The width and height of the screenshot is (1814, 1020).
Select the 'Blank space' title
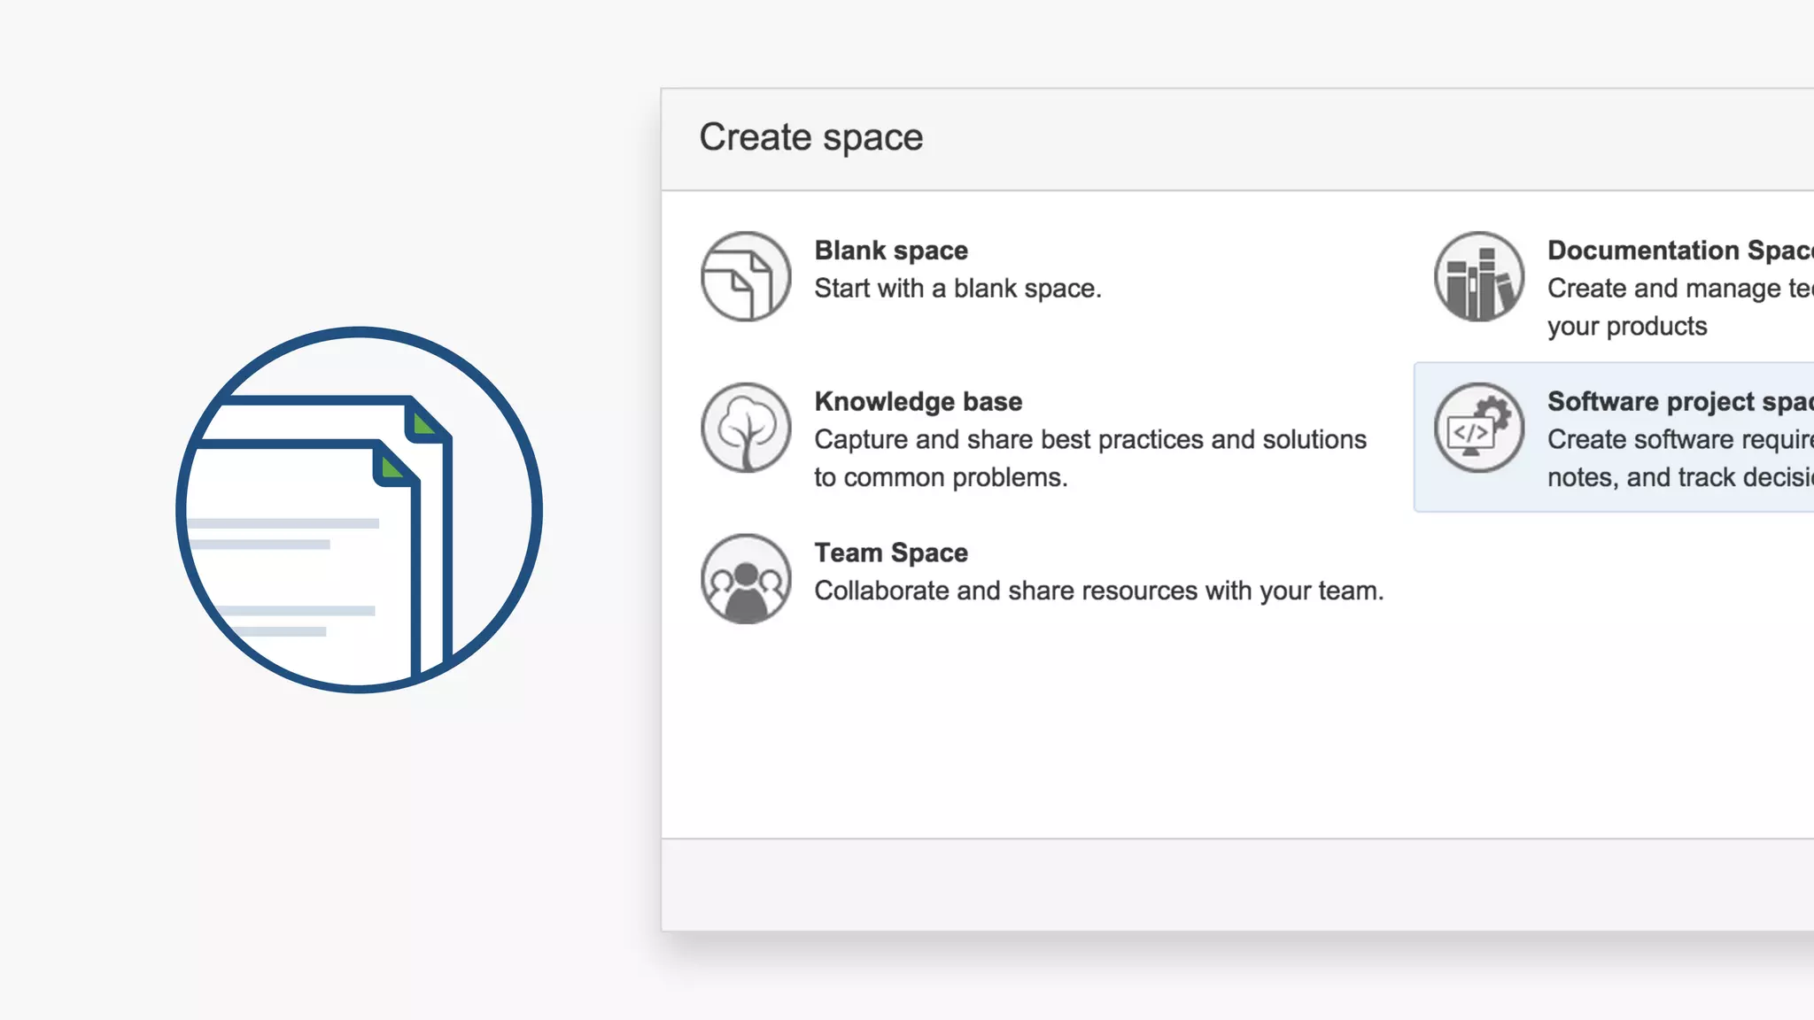coord(890,251)
